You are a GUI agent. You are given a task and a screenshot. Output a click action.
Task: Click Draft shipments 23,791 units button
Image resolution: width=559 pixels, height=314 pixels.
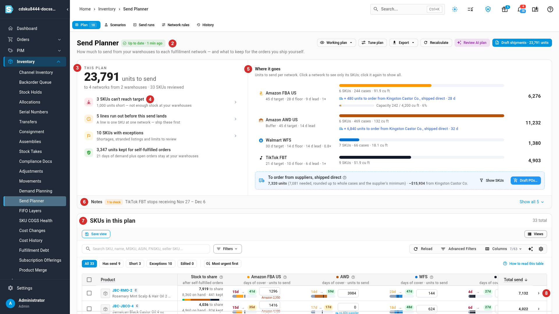[522, 43]
